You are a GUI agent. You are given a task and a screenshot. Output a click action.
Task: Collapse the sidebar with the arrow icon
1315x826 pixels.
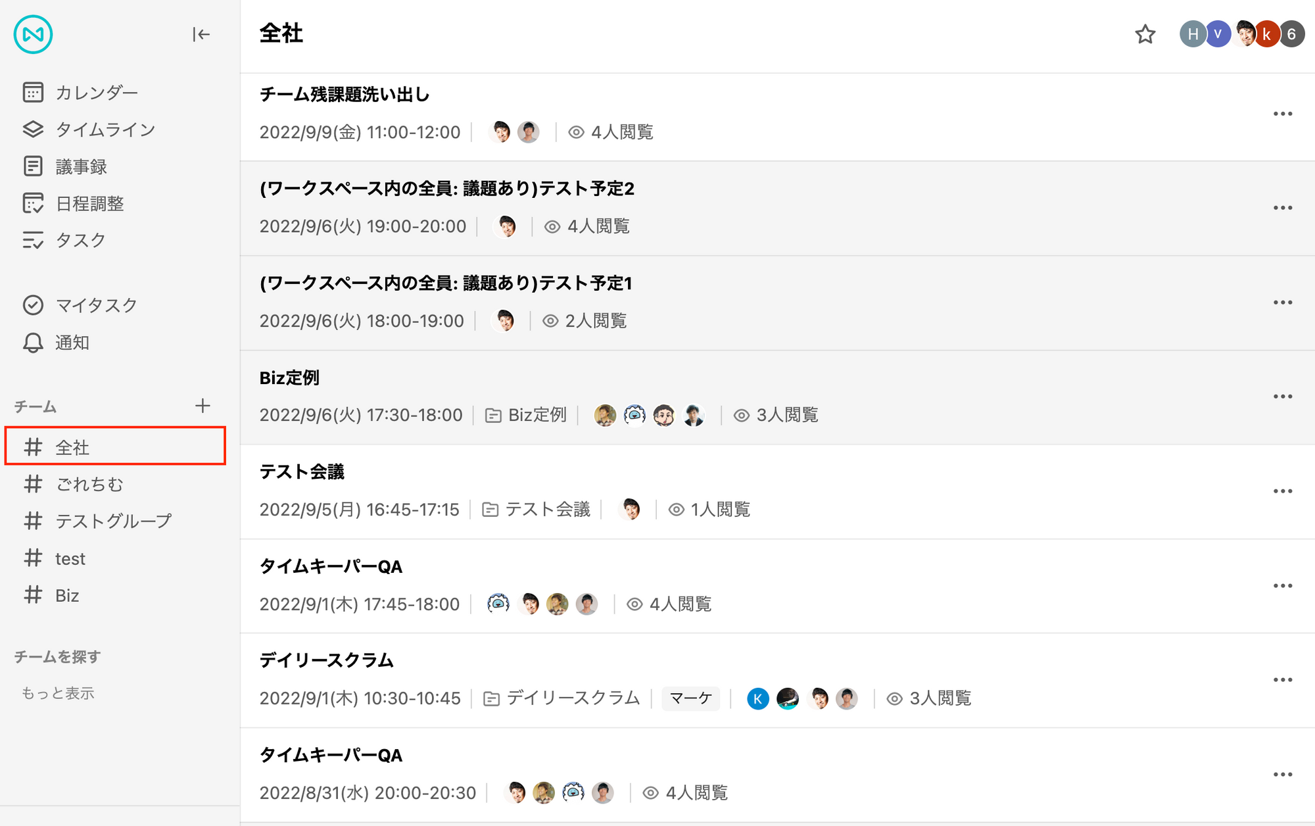pyautogui.click(x=201, y=34)
